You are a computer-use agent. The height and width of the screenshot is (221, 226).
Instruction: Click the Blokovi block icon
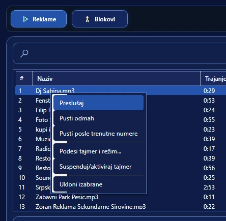(x=88, y=19)
